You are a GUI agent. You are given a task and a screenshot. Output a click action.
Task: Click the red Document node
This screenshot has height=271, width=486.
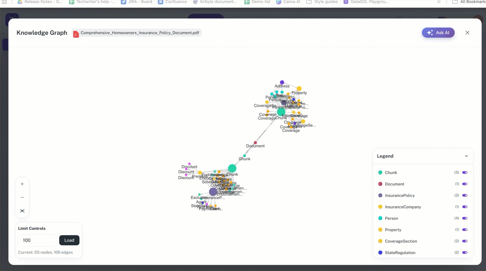coord(255,143)
